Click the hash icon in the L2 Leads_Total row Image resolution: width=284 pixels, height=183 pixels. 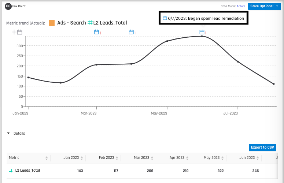click(x=11, y=171)
